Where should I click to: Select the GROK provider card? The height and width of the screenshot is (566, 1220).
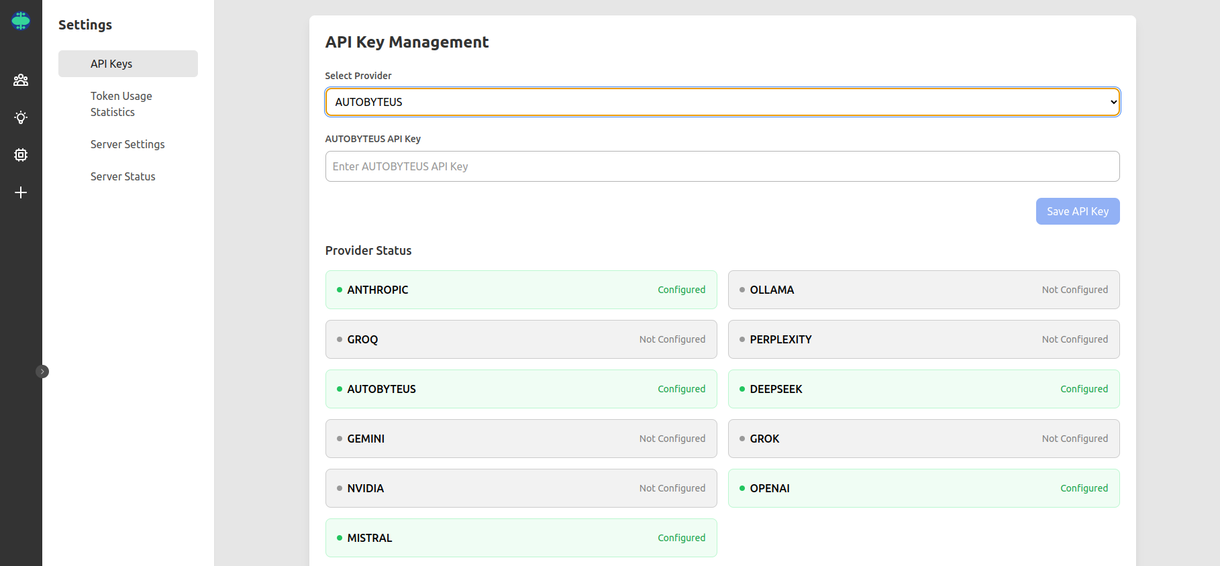click(924, 439)
